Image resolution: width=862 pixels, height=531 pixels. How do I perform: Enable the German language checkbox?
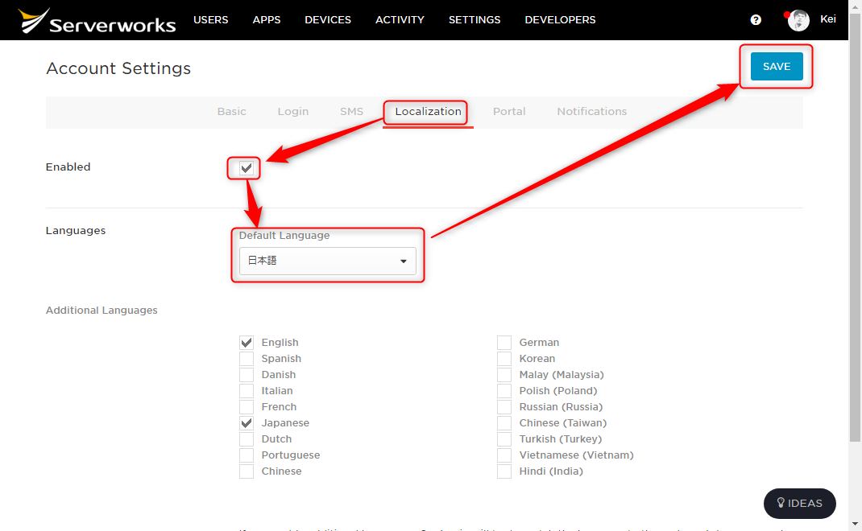[504, 343]
